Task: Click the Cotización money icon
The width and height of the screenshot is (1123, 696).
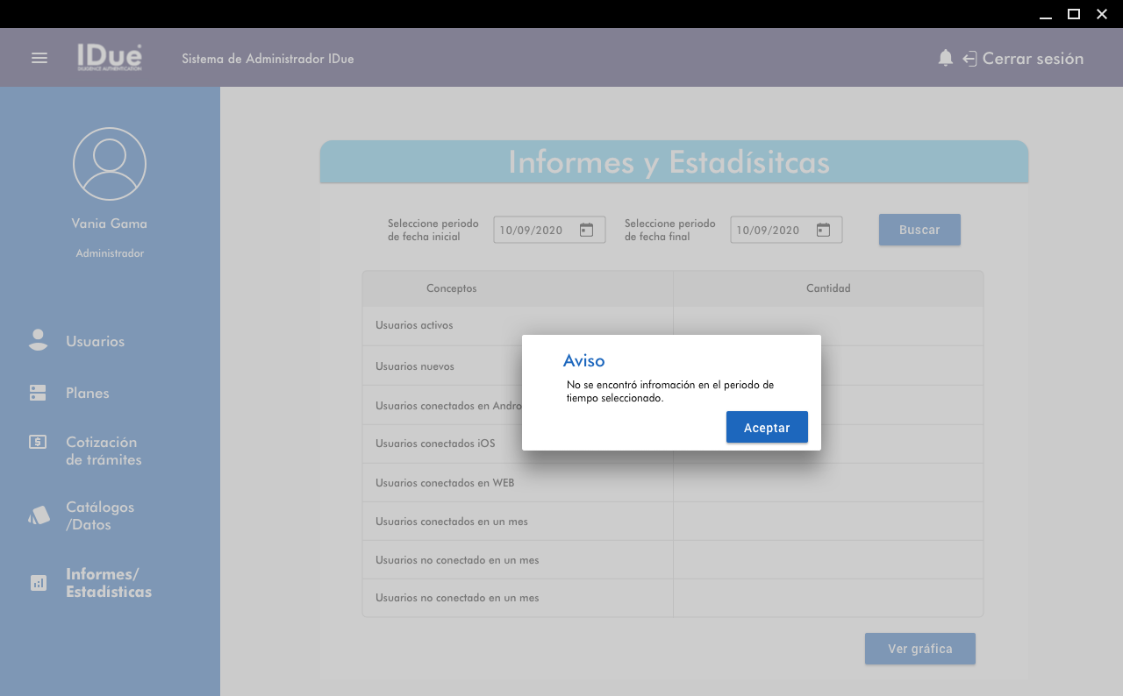Action: click(38, 442)
